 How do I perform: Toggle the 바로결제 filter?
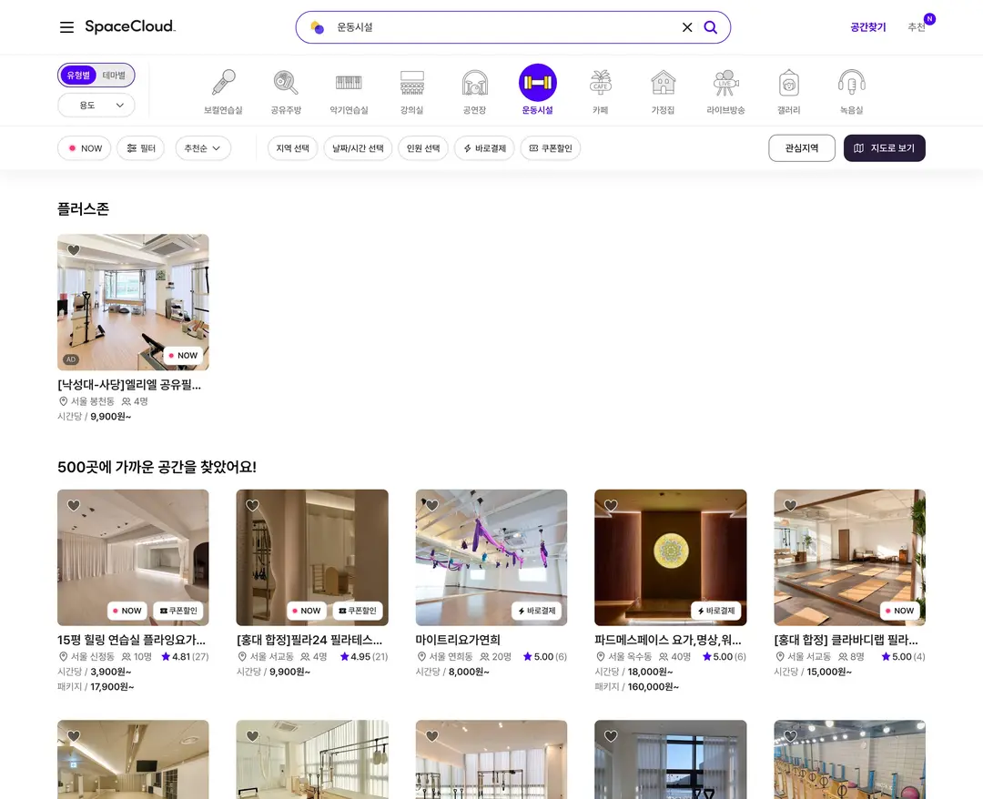pyautogui.click(x=484, y=148)
